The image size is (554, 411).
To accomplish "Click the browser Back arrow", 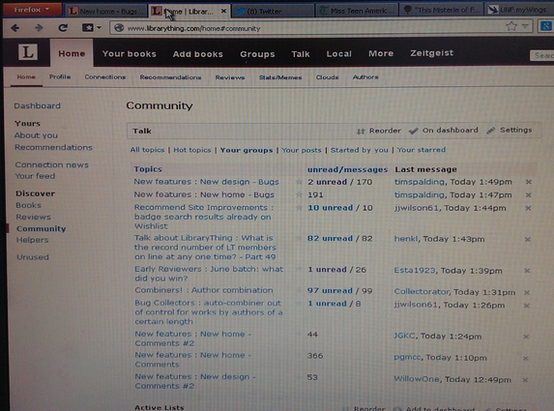I will pos(15,28).
